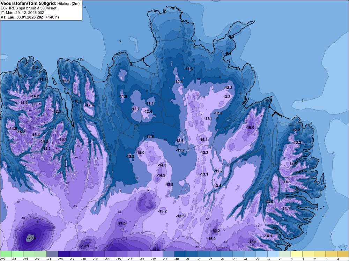Image resolution: width=349 pixels, height=261 pixels.
Task: Select the -17.2 temperature label
Action: tap(169, 185)
